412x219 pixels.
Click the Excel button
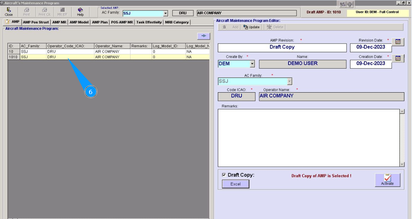(236, 184)
